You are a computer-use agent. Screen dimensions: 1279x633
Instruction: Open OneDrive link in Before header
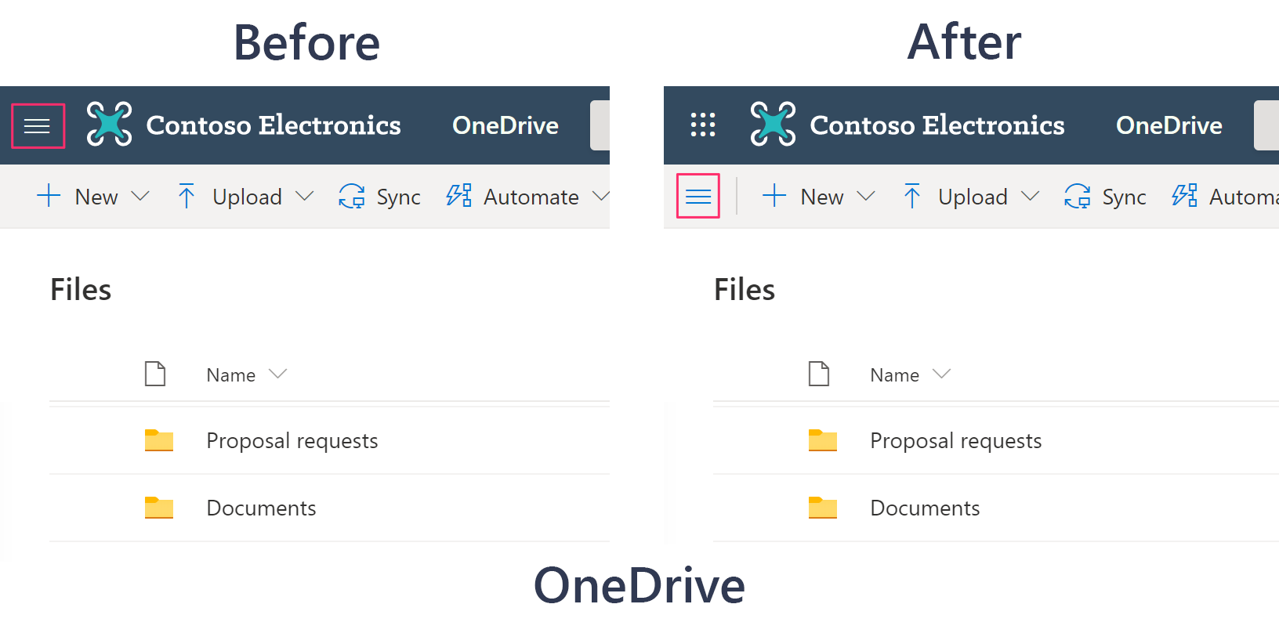(x=505, y=125)
